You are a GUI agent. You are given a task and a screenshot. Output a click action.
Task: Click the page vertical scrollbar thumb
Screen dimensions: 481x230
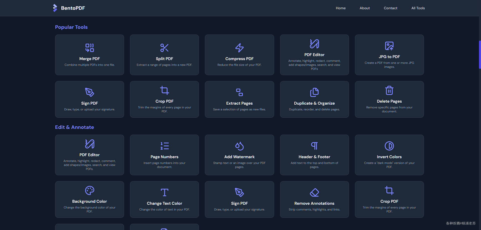[x=480, y=55]
